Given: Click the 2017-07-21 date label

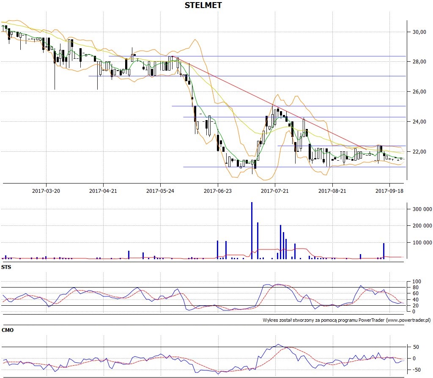Looking at the screenshot, I should 275,191.
